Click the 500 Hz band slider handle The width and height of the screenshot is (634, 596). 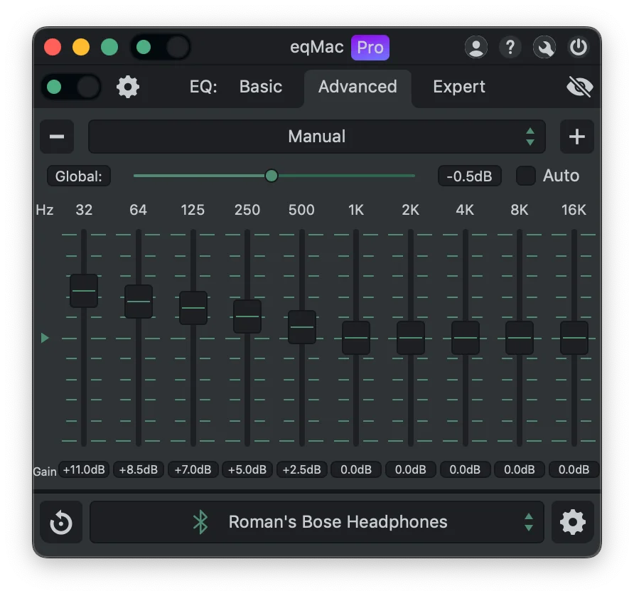pyautogui.click(x=302, y=327)
